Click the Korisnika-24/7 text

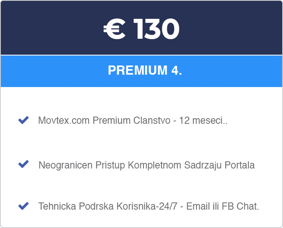click(147, 206)
